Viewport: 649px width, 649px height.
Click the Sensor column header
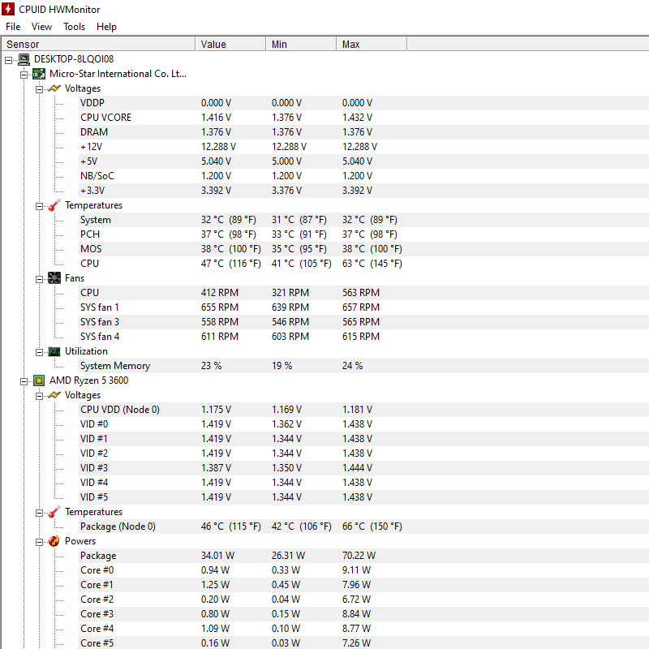98,44
